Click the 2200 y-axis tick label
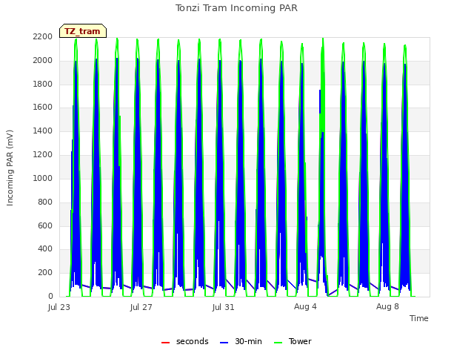The width and height of the screenshot is (474, 356). coord(43,36)
